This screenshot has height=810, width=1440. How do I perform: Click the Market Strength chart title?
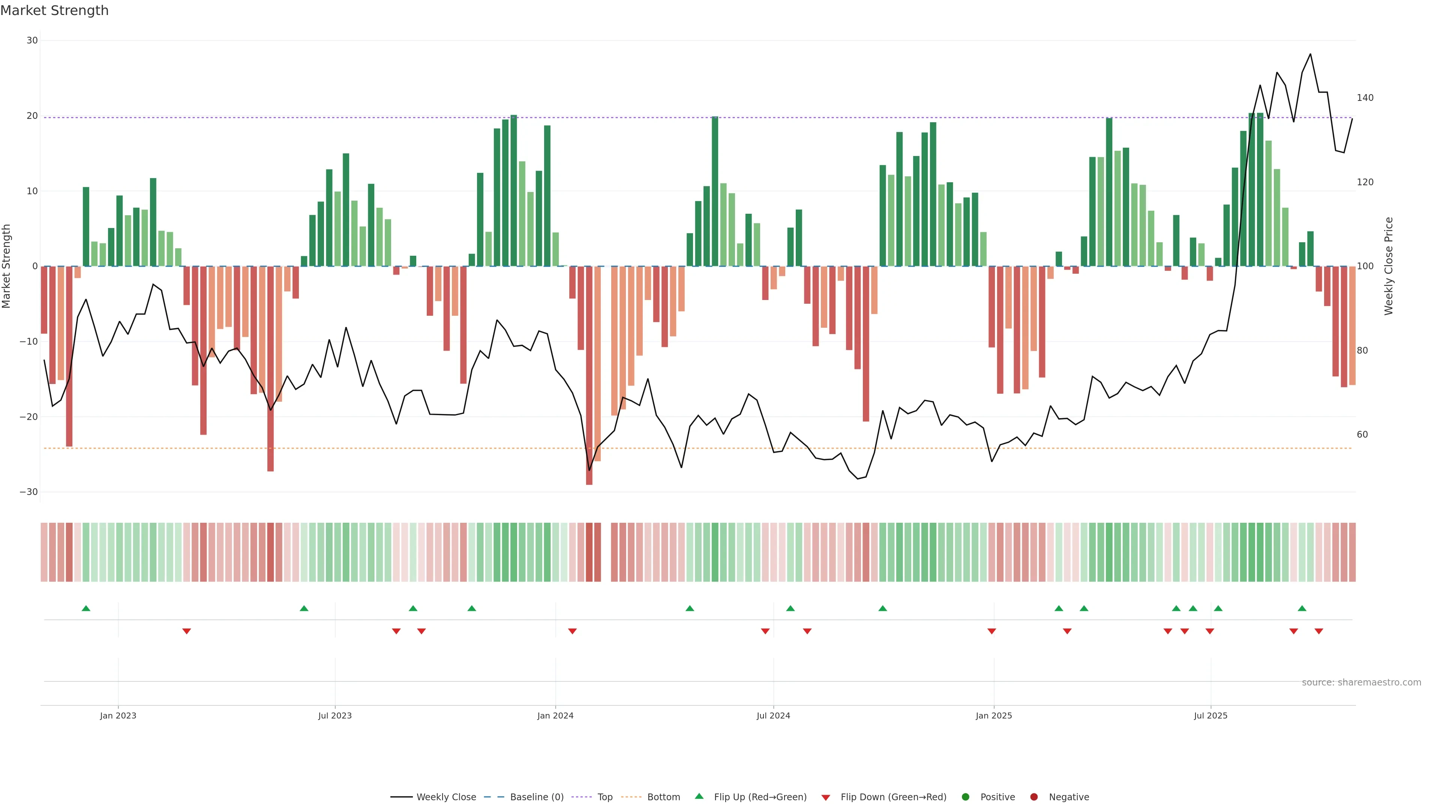(54, 10)
